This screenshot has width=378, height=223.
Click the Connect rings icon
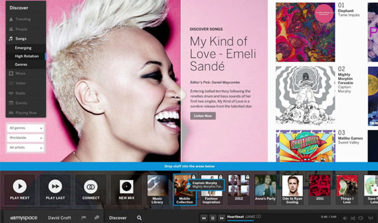pyautogui.click(x=91, y=186)
